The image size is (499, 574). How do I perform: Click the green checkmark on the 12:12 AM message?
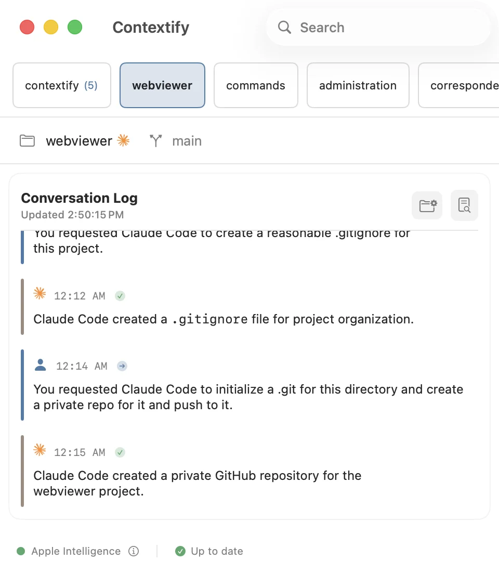pos(120,295)
